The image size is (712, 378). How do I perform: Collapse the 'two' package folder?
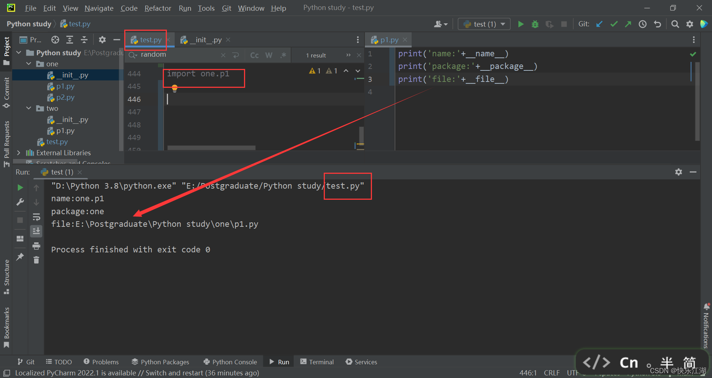tap(29, 108)
